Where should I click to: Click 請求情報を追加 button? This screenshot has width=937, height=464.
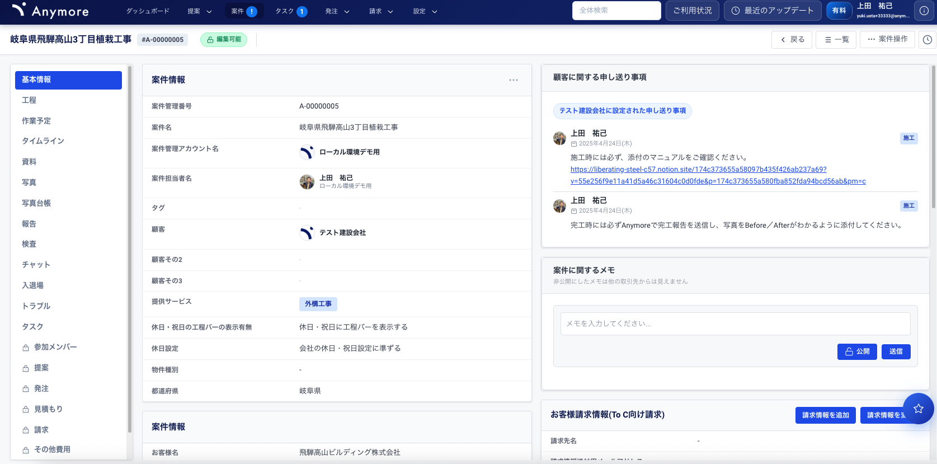click(826, 415)
